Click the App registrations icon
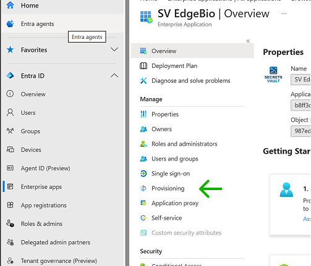 tap(10, 205)
